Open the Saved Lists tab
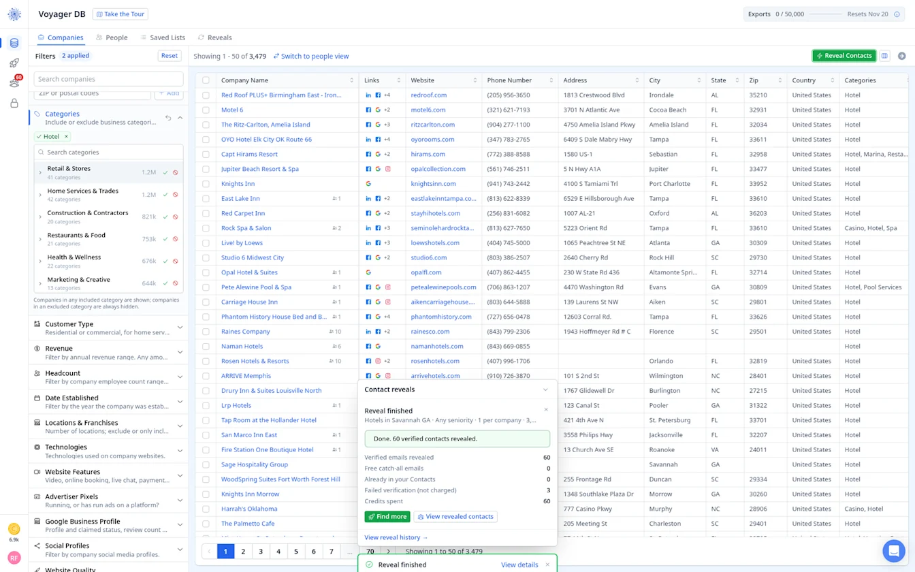915x572 pixels. (163, 37)
